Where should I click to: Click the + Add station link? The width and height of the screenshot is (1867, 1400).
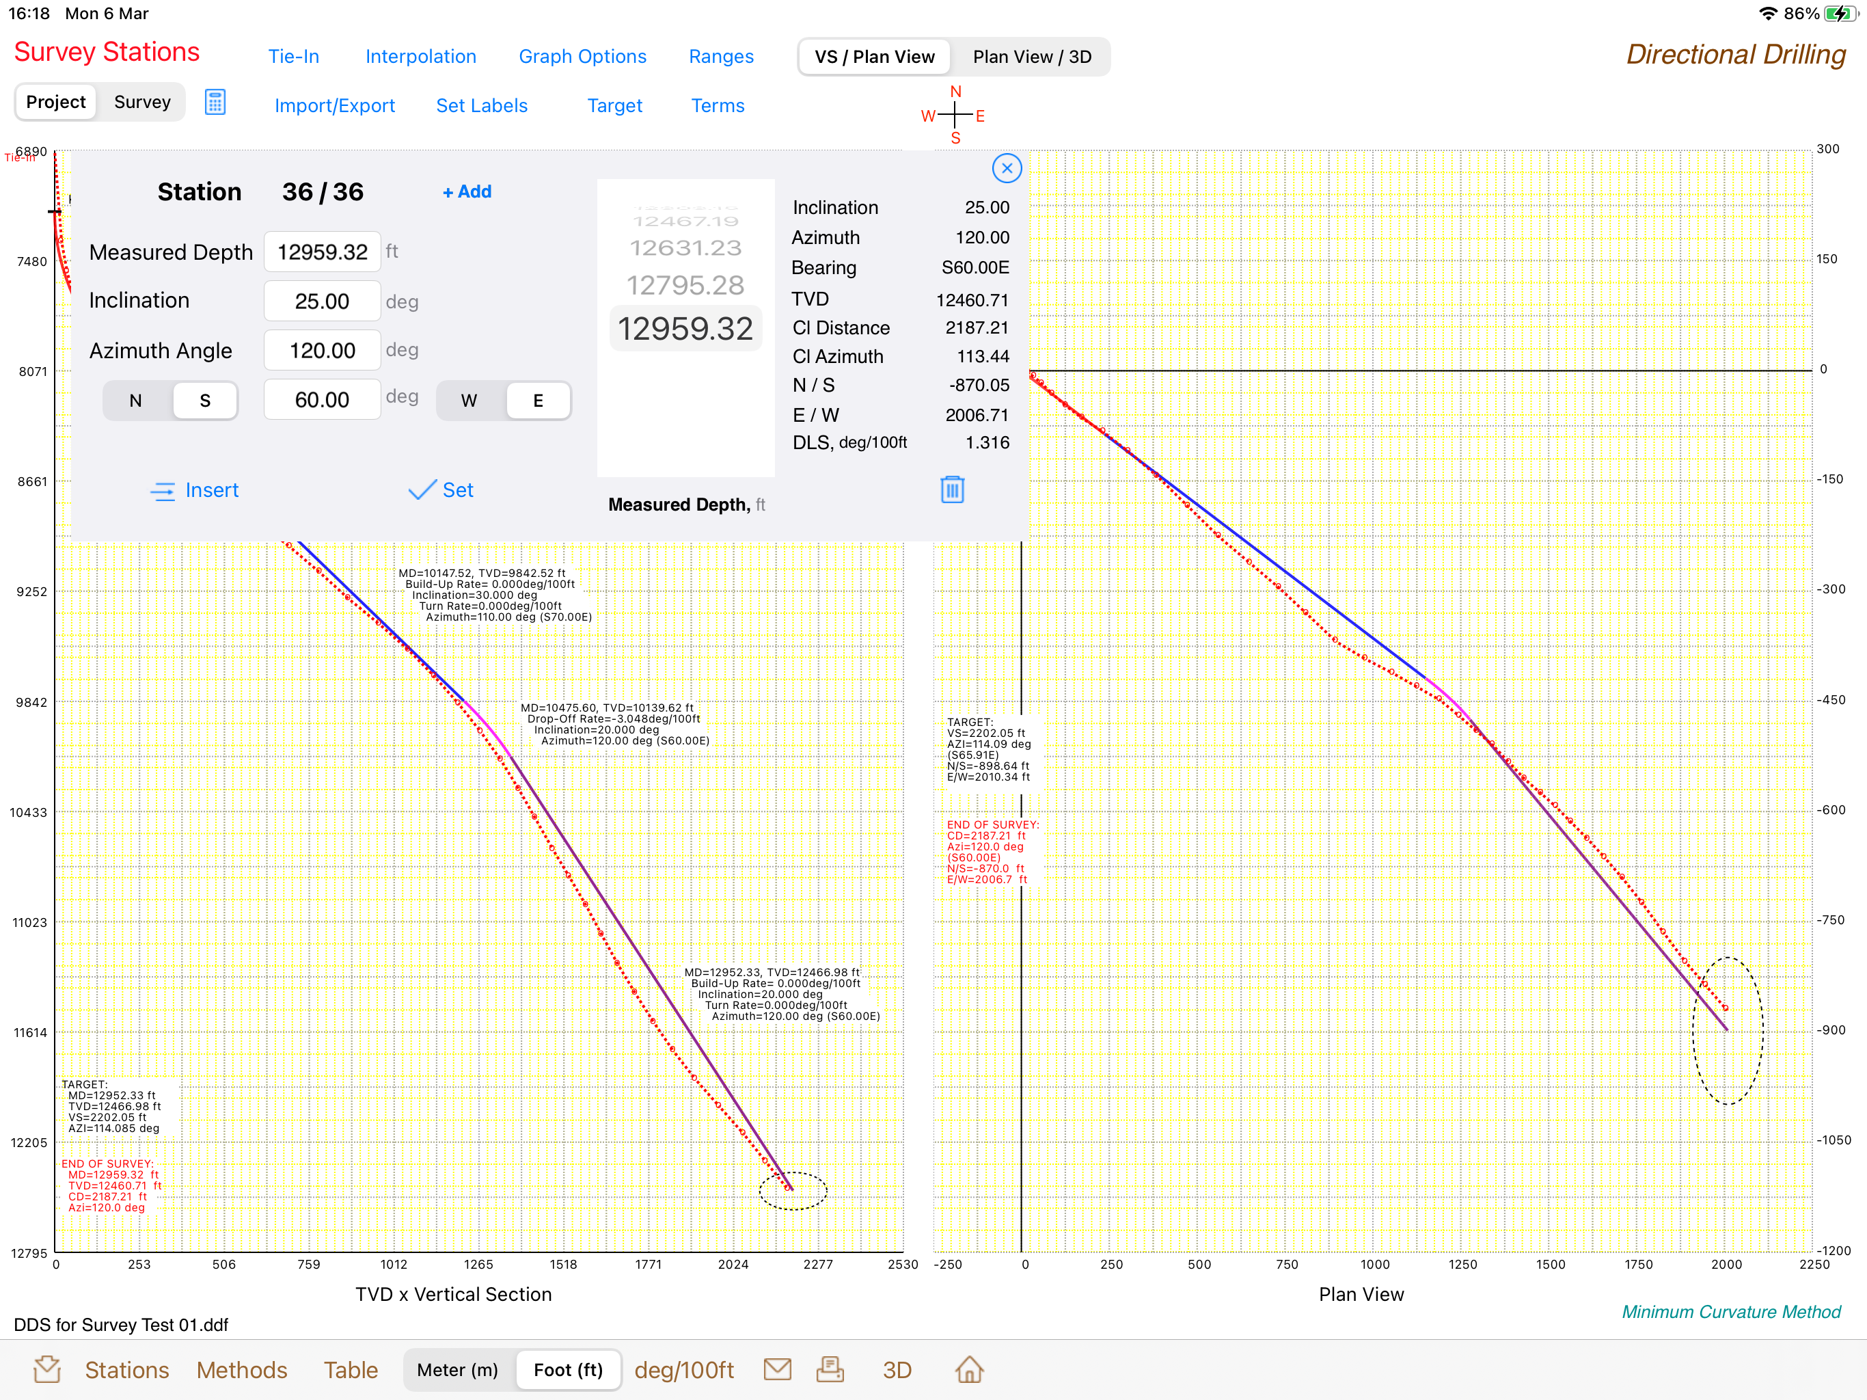click(467, 191)
